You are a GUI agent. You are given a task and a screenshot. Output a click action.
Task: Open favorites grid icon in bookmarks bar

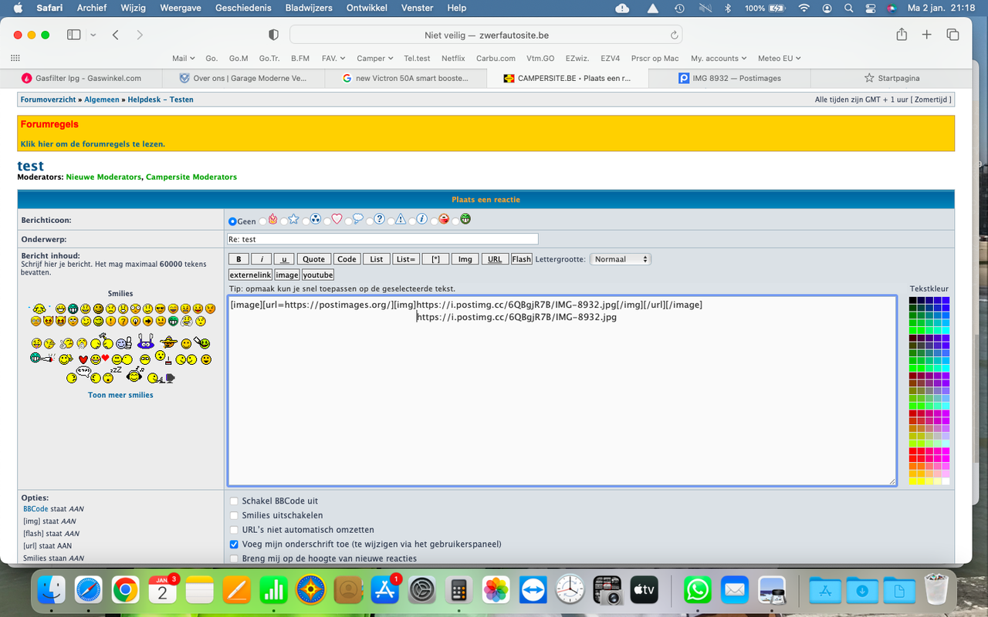pos(15,58)
